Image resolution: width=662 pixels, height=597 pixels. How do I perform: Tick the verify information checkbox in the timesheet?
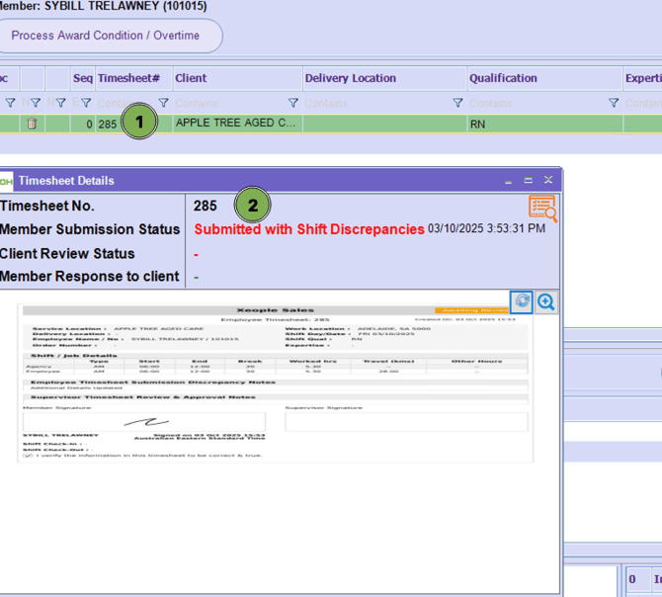(x=28, y=456)
